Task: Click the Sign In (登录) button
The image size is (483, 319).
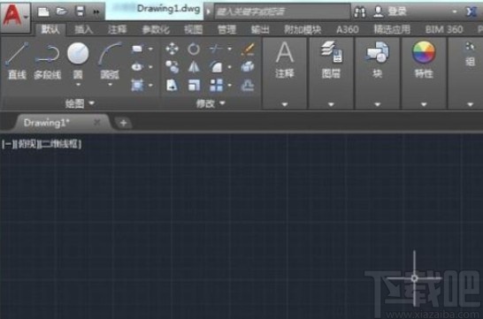Action: (x=390, y=11)
